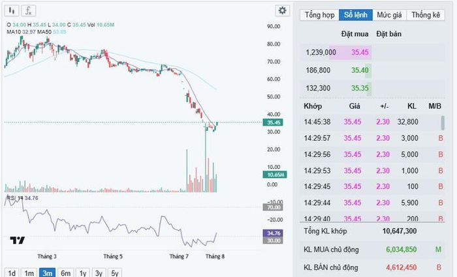Select the 14:45:38 matched trade row
The image size is (457, 277).
click(x=370, y=122)
